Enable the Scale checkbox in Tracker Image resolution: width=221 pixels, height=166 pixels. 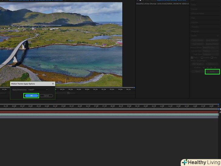[212, 57]
